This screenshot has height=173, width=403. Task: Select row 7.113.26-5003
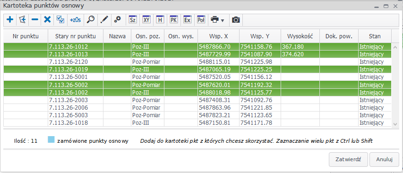click(197, 115)
